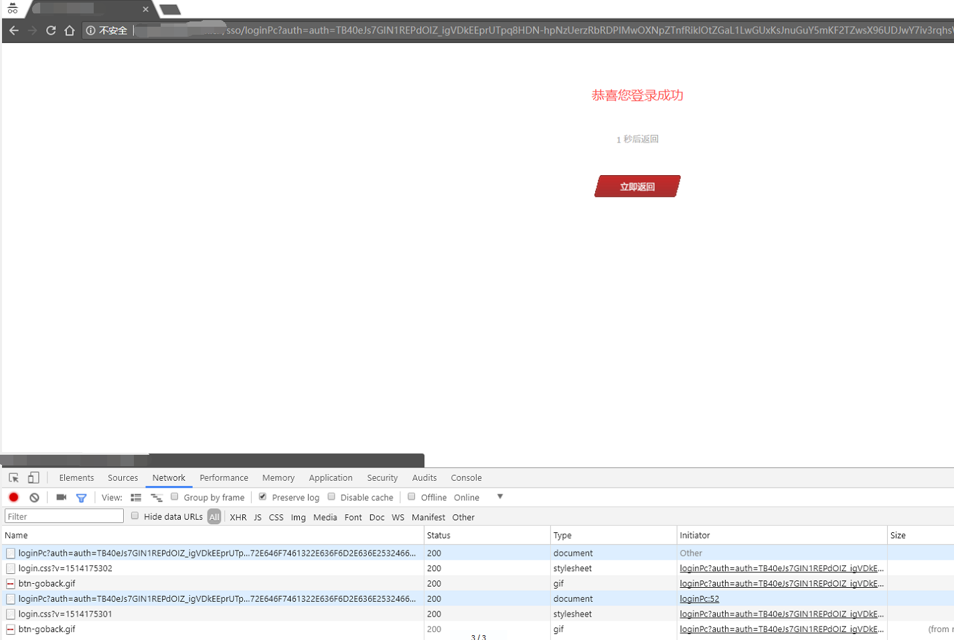
Task: Enable Group by frame checkbox
Action: tap(175, 496)
